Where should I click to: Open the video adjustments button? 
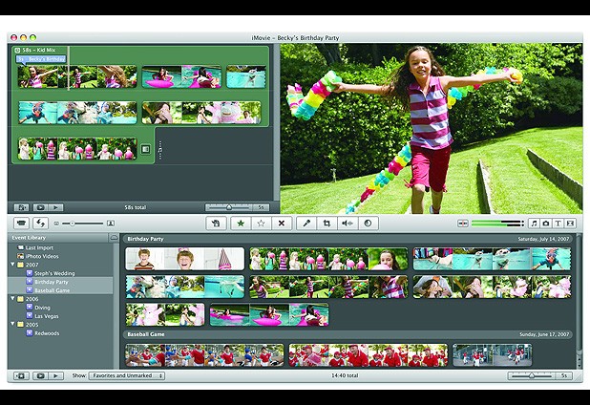click(x=368, y=224)
